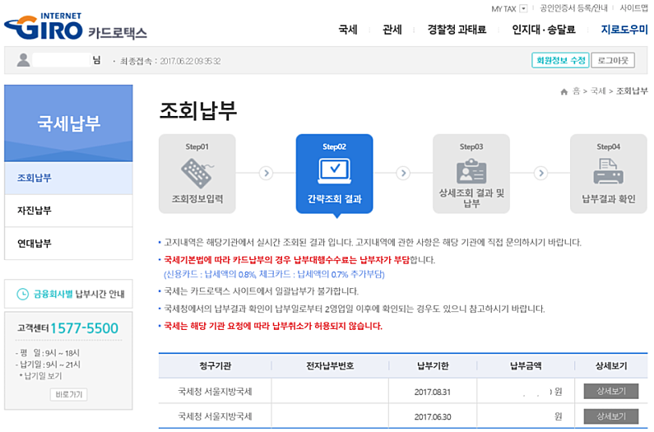This screenshot has height=432, width=654.
Task: Select 자진납부 in the sidebar
Action: click(x=68, y=211)
